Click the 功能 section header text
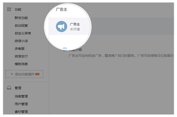Screen dimensions: 177x117 click(18, 9)
